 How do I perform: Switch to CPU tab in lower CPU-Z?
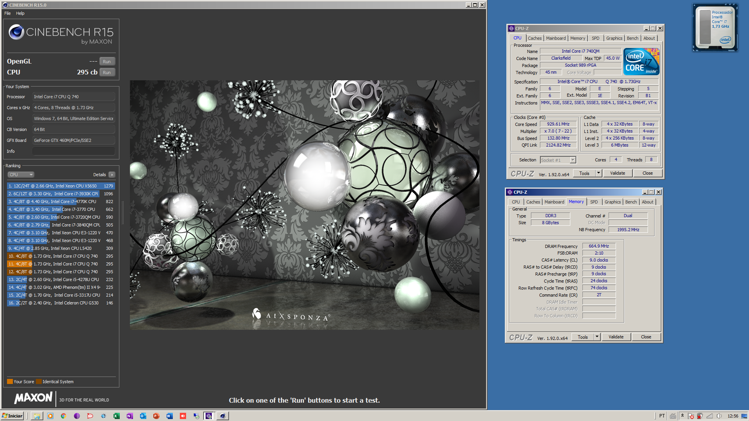[x=516, y=202]
